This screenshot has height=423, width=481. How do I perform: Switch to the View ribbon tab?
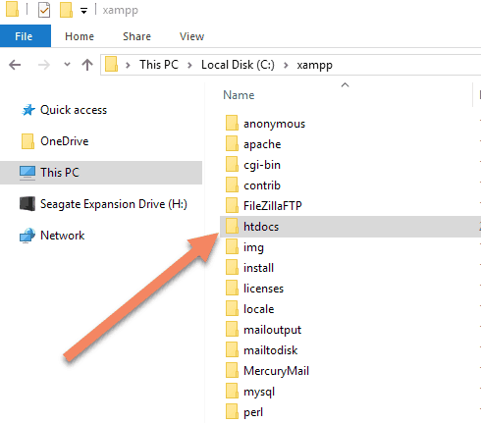(x=191, y=36)
